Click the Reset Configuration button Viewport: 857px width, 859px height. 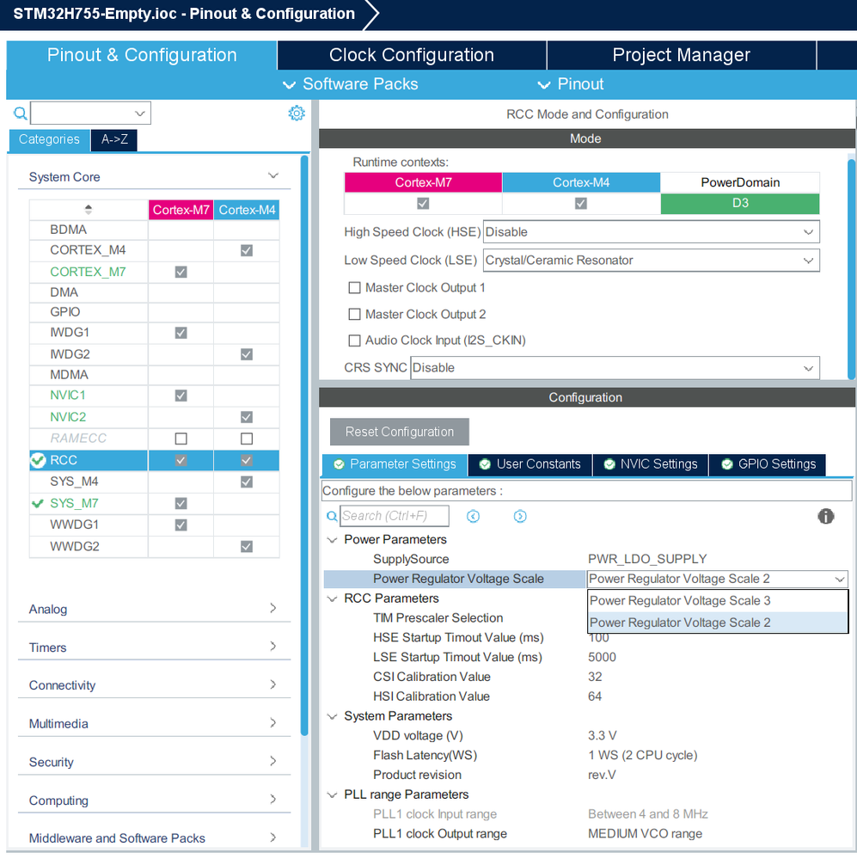(399, 432)
